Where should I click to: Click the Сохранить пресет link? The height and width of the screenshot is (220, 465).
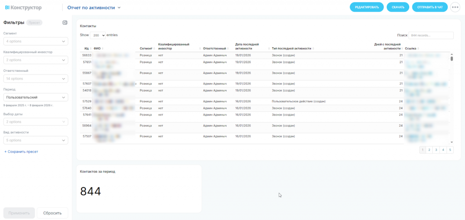(21, 151)
